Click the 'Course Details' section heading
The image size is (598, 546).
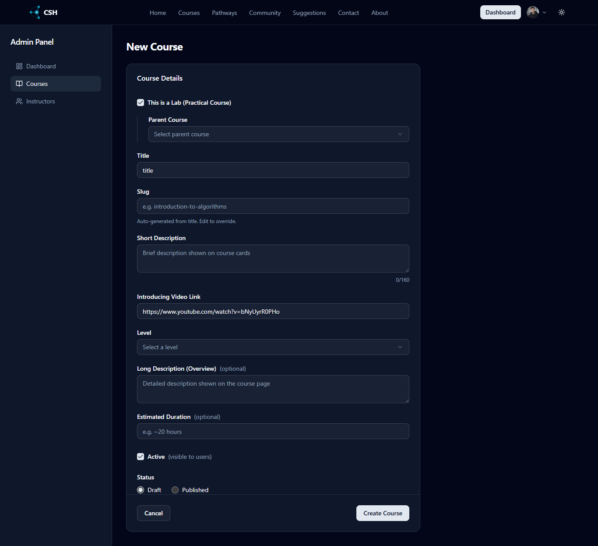click(160, 78)
